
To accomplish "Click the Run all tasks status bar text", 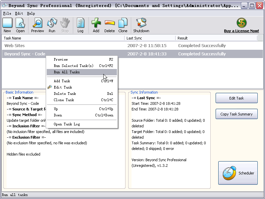I will (15, 195).
